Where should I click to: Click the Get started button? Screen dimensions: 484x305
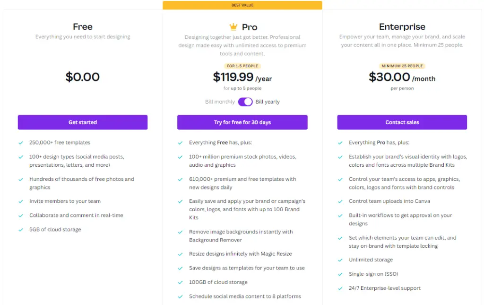pos(83,122)
